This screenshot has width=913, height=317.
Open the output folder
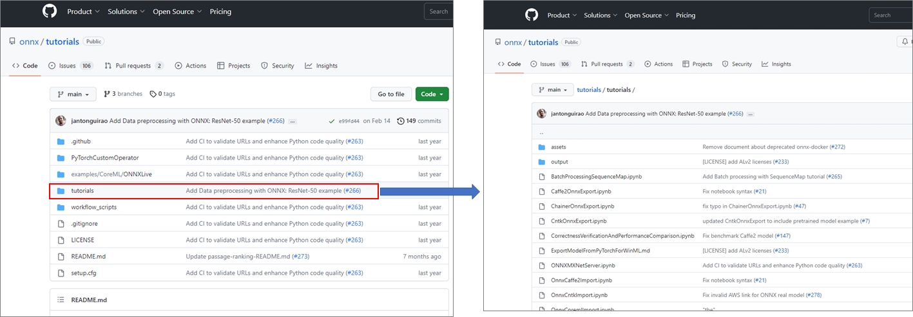click(x=559, y=161)
